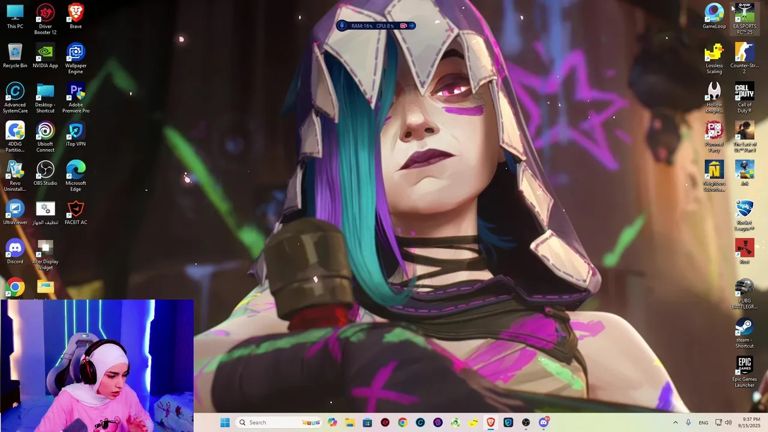Launch Adobe Premiere Pro

pos(76,98)
